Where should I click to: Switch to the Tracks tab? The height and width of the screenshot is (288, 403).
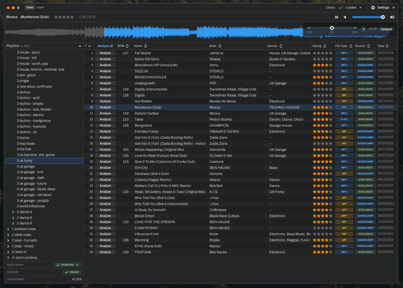click(x=30, y=7)
